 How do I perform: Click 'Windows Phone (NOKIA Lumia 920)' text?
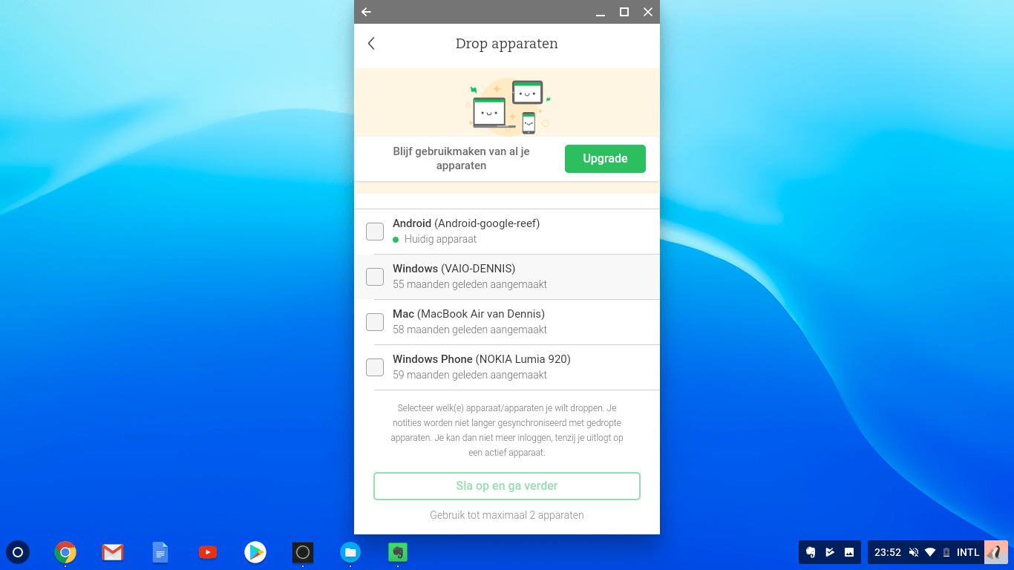point(482,359)
